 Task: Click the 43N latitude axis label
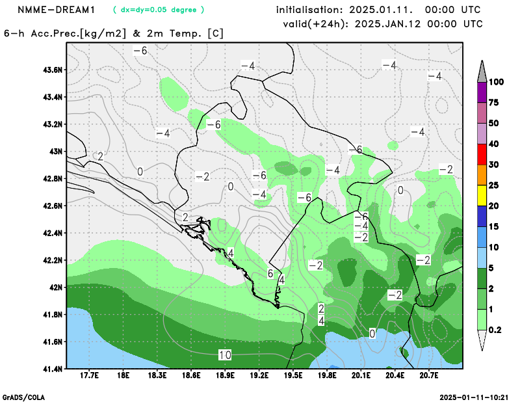tap(56, 152)
